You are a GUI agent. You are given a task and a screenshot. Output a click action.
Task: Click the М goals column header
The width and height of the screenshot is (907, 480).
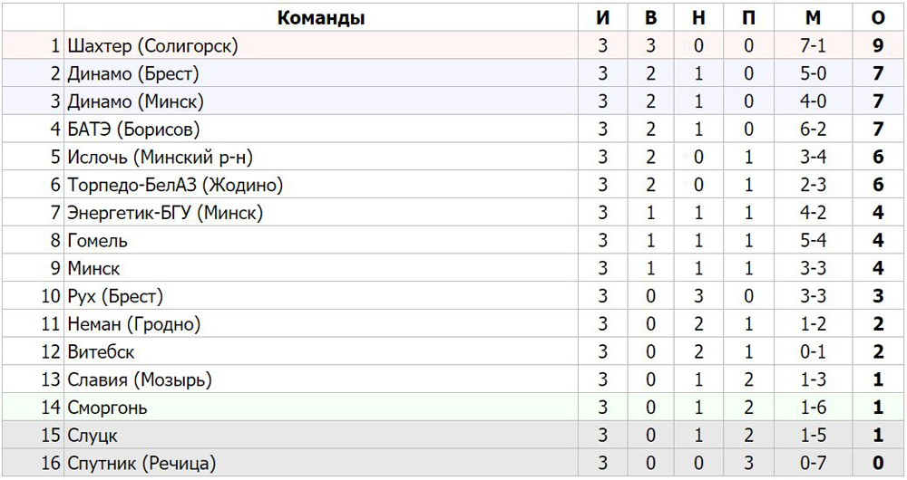[813, 18]
